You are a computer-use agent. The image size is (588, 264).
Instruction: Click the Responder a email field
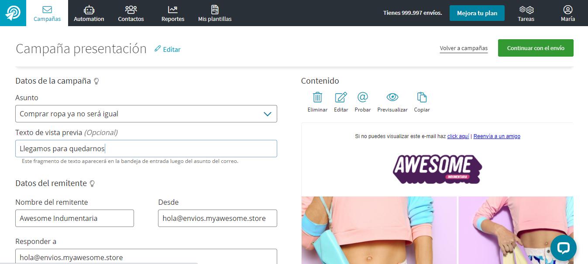point(146,257)
